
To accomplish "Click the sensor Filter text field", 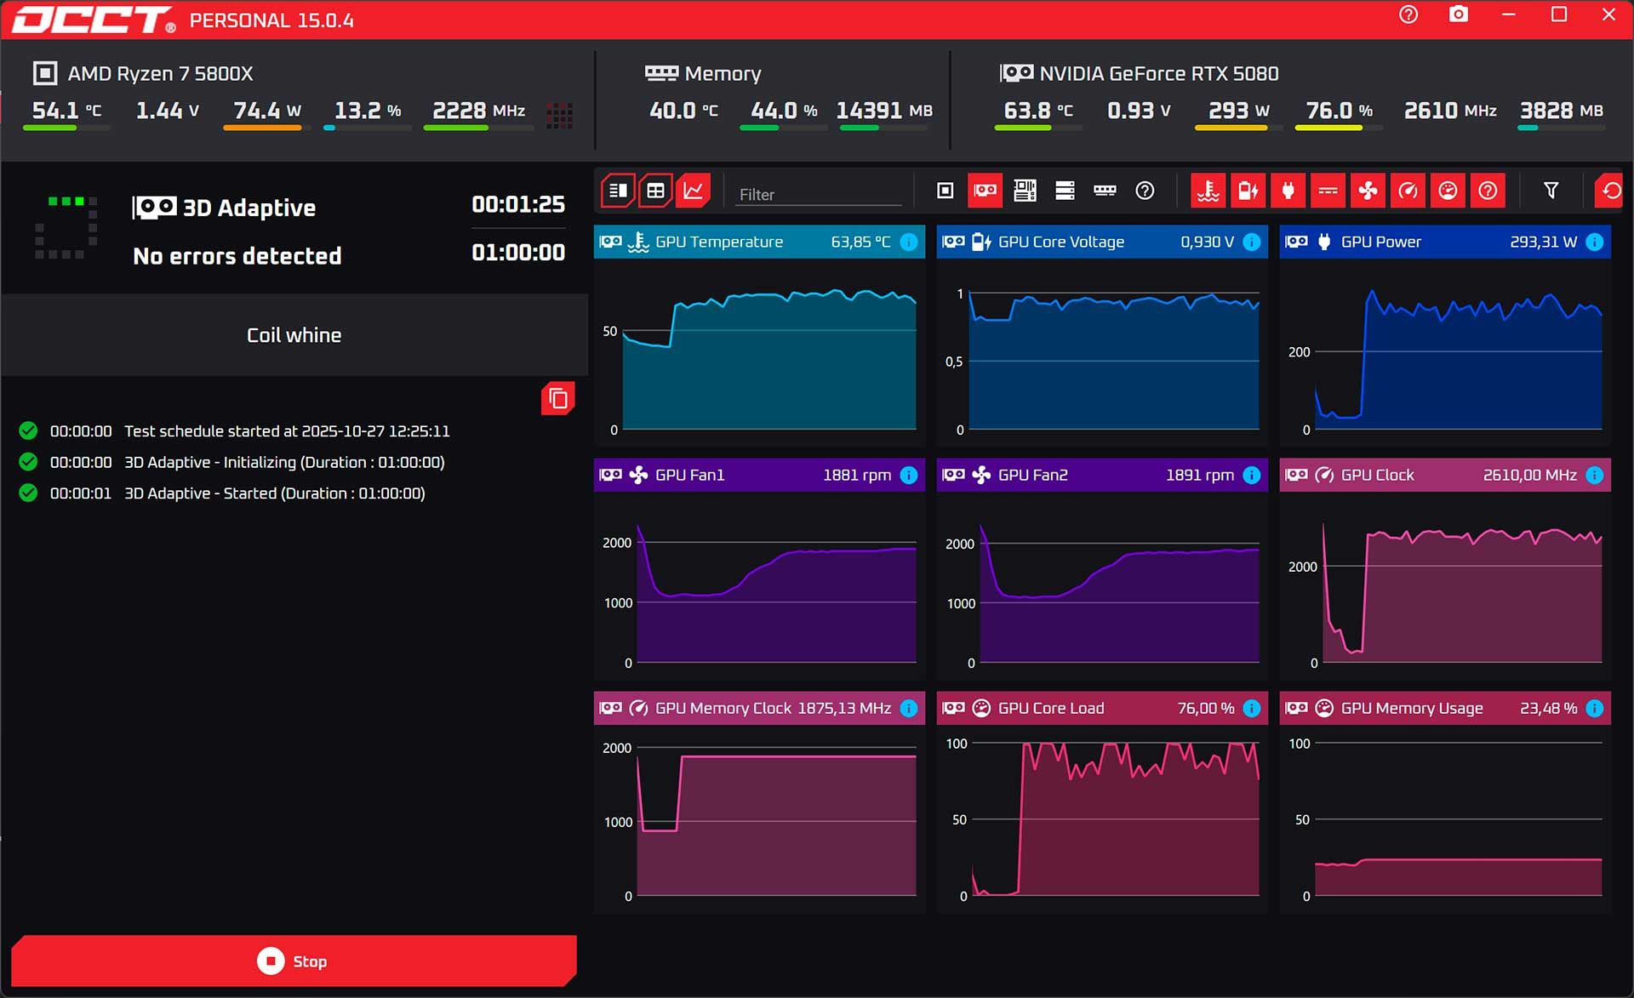I will point(817,194).
